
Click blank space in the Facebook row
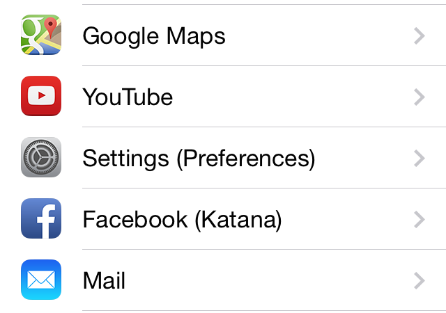point(347,218)
